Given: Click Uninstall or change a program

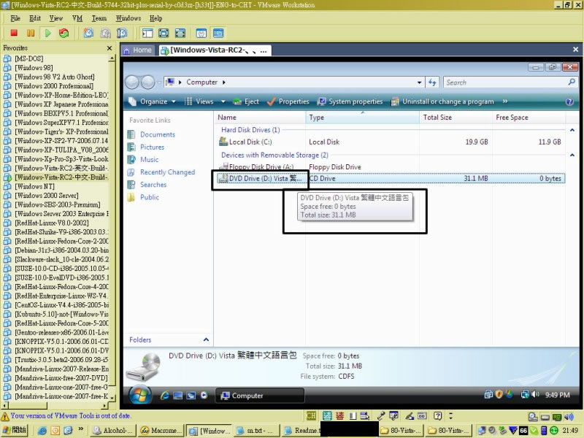Looking at the screenshot, I should (442, 101).
